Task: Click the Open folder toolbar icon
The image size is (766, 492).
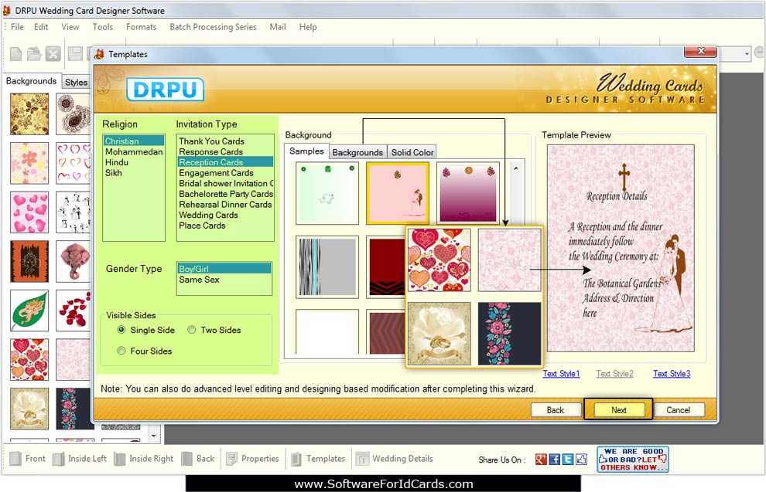Action: click(x=34, y=53)
